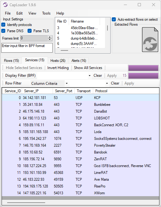Click the Extracted Flows PCAP file icon

pyautogui.click(x=150, y=40)
